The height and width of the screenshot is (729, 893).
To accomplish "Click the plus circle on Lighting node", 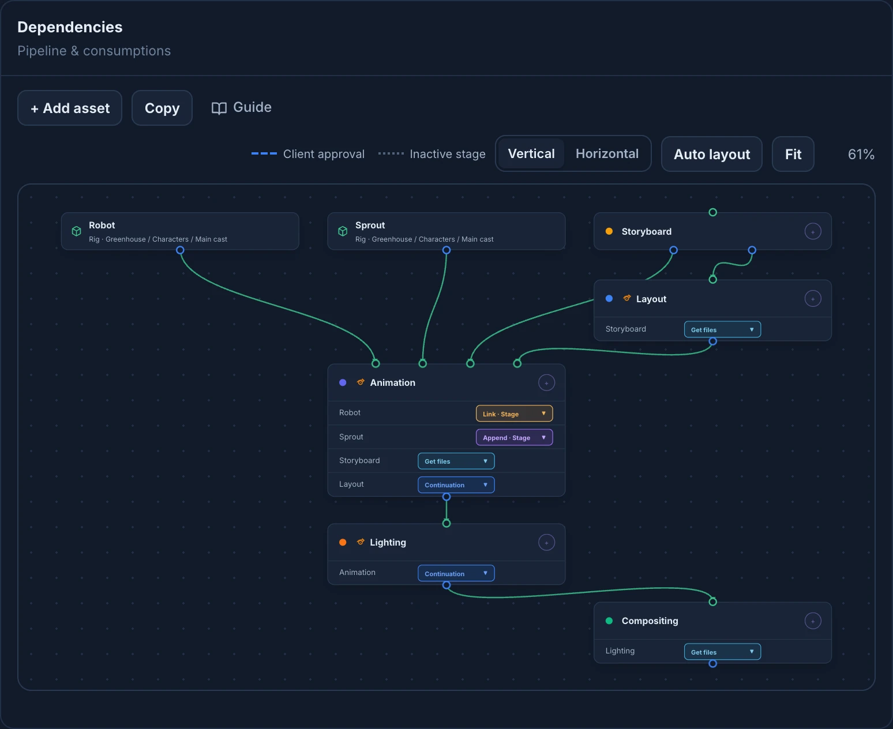I will (x=546, y=542).
